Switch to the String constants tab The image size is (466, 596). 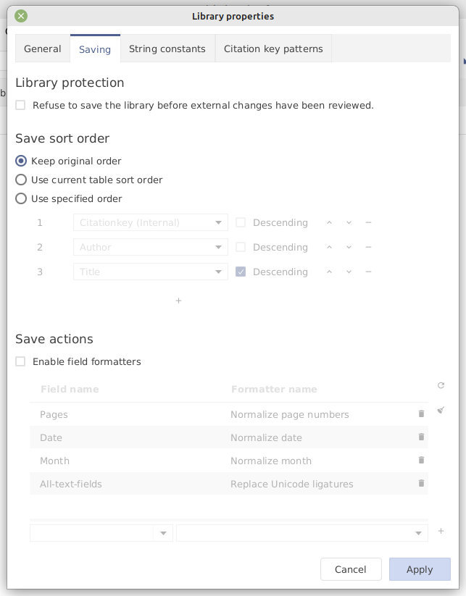(x=167, y=49)
